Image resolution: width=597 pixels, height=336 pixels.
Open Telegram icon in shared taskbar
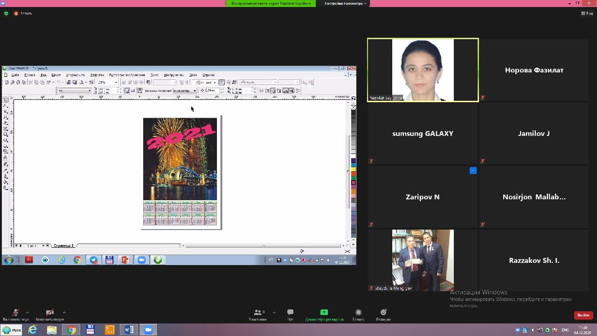coord(93,260)
